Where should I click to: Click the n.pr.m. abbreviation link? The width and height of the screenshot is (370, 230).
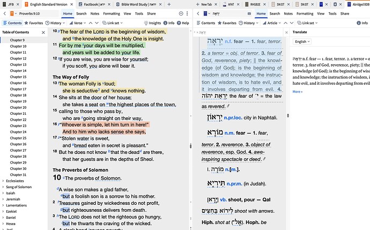pos(234,183)
